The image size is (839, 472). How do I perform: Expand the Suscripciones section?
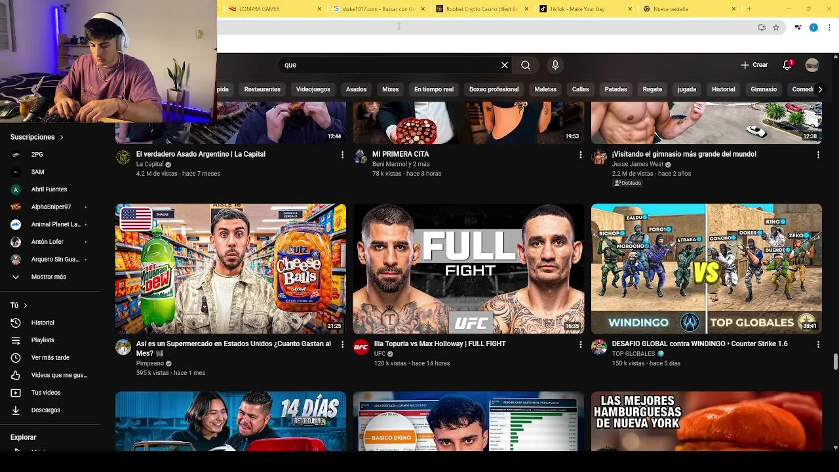click(x=37, y=137)
